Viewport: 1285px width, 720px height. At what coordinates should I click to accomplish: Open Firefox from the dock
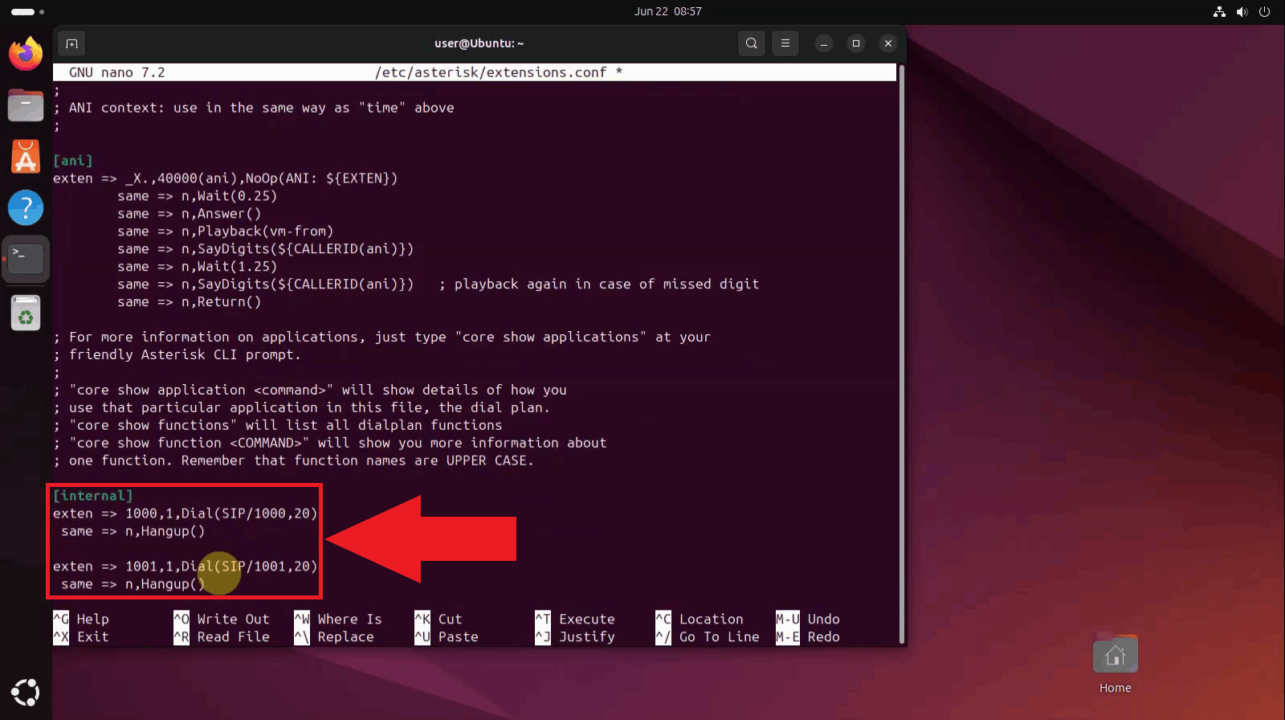tap(26, 54)
